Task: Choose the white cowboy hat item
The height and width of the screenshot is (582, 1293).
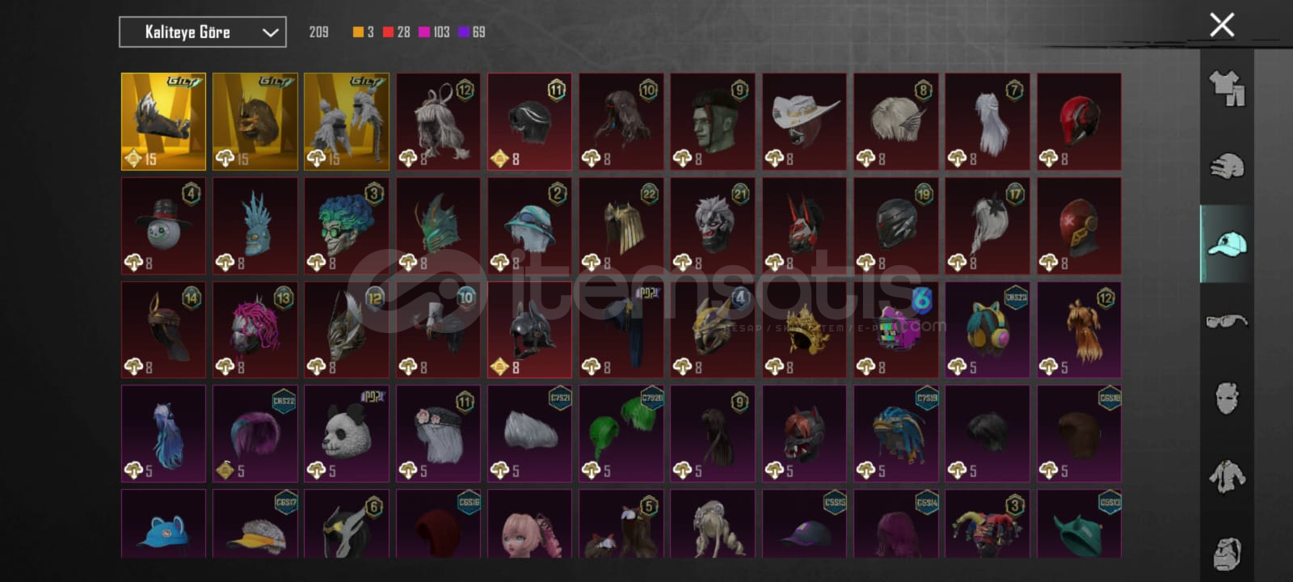Action: 804,121
